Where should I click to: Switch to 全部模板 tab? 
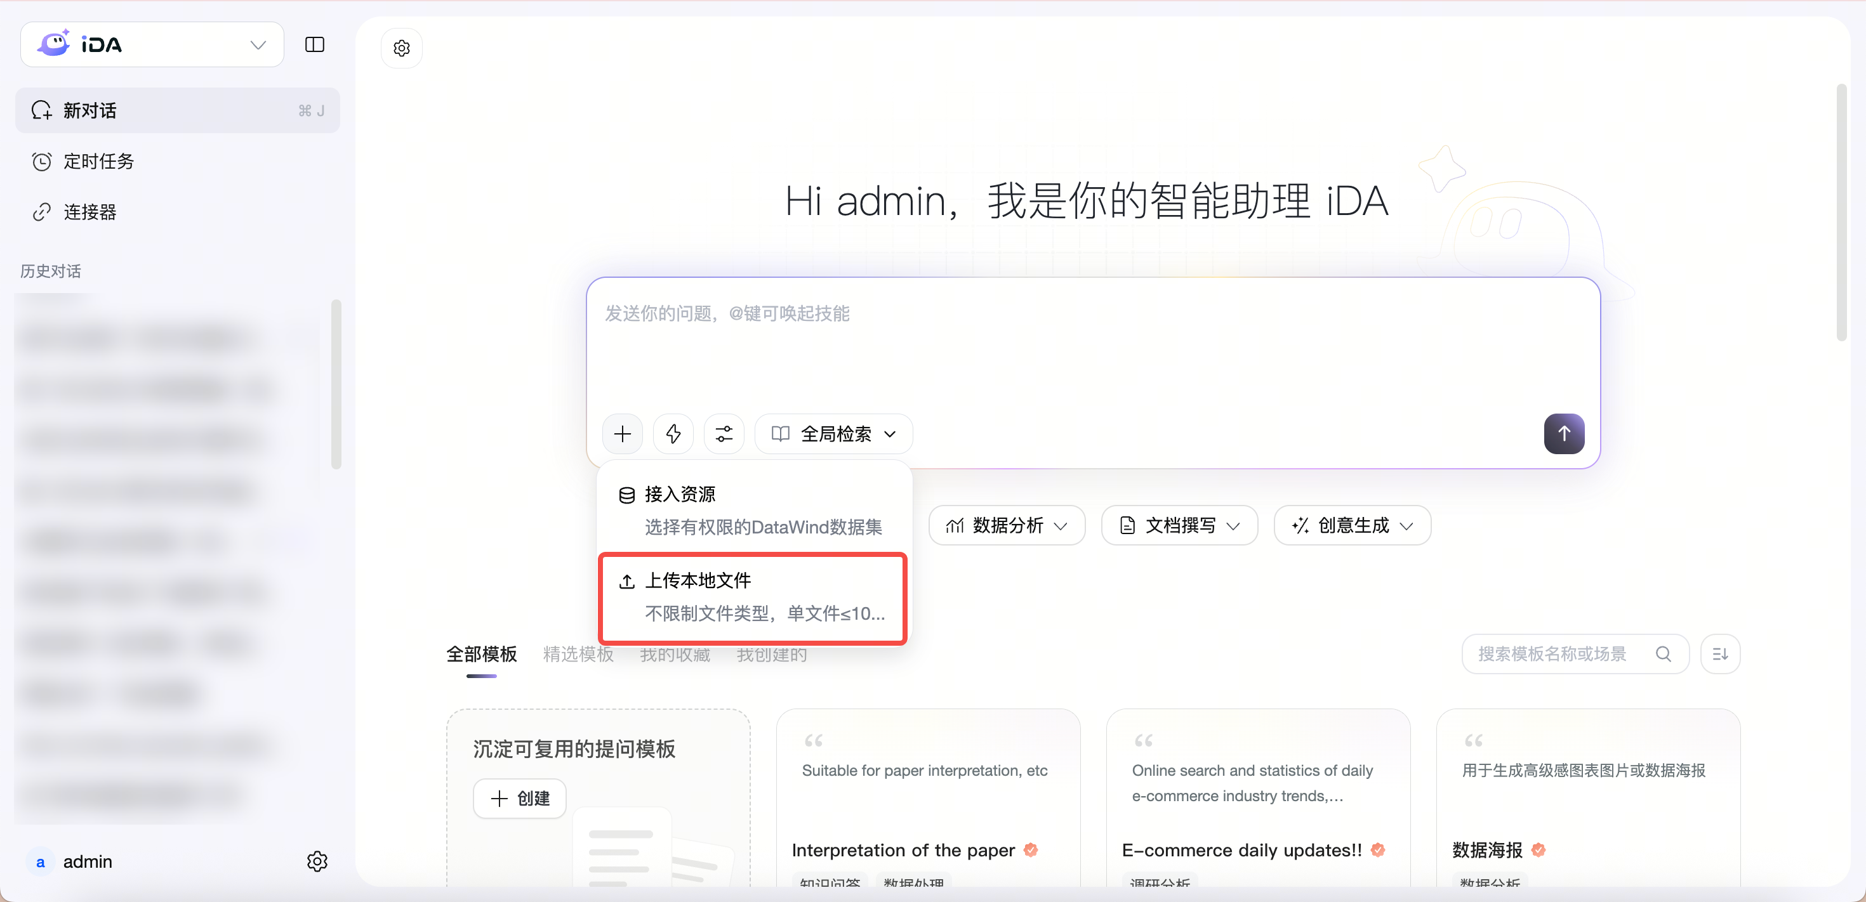pos(482,655)
